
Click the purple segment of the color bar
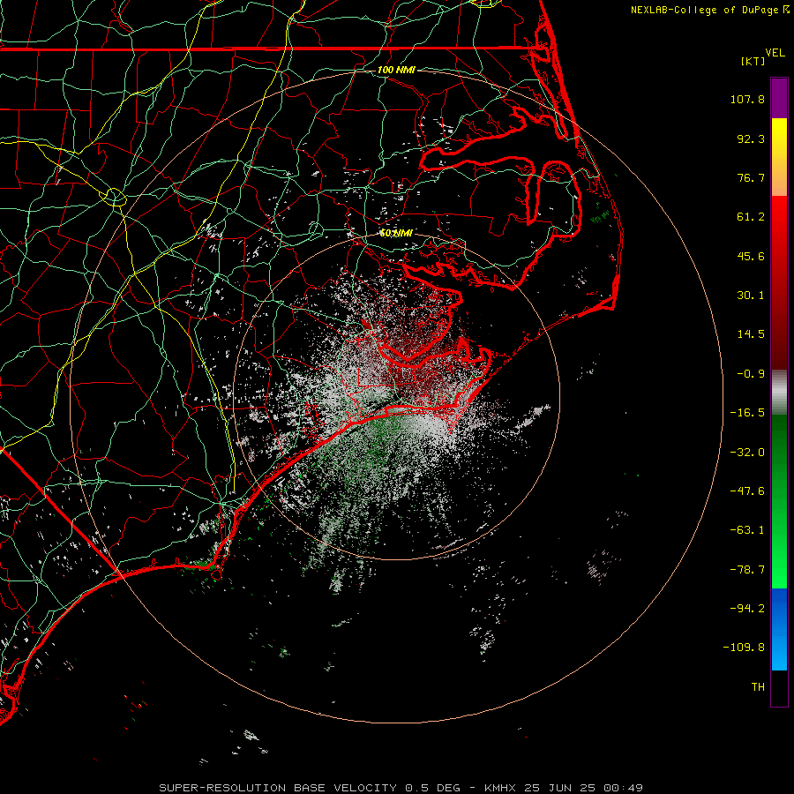[x=779, y=98]
